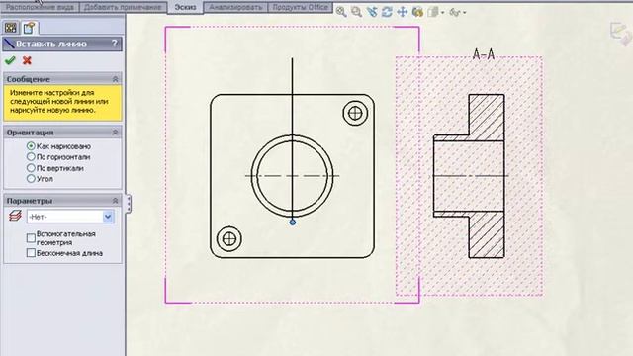633x356 pixels.
Task: Click the Zoom to Fit magnifier icon
Action: click(341, 12)
